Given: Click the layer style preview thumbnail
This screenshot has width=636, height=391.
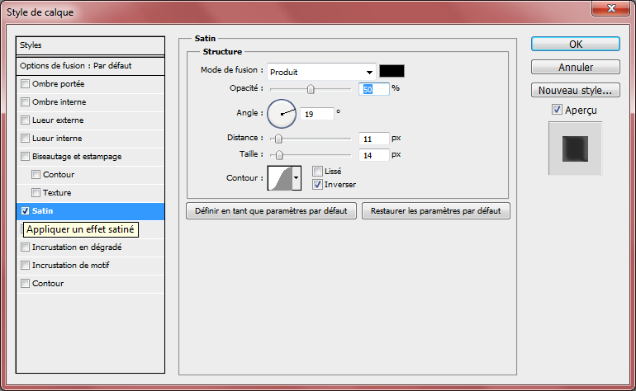Looking at the screenshot, I should (575, 148).
